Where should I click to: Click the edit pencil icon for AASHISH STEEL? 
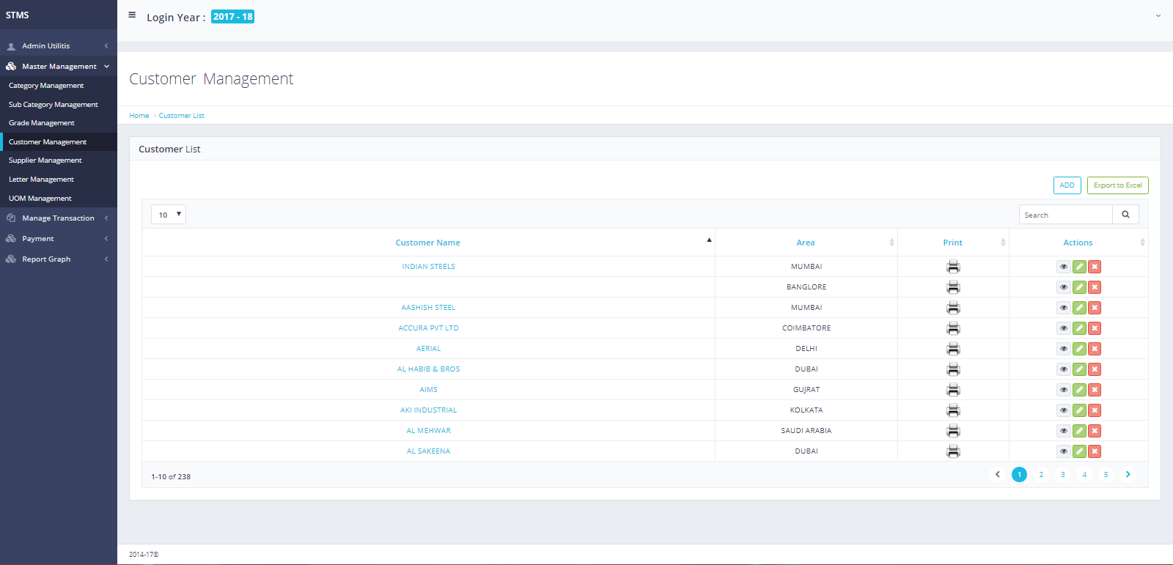click(x=1079, y=308)
